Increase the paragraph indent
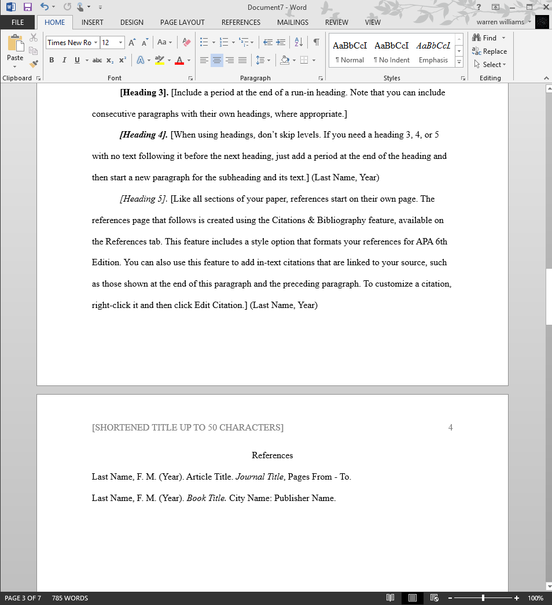This screenshot has height=605, width=552. click(281, 42)
